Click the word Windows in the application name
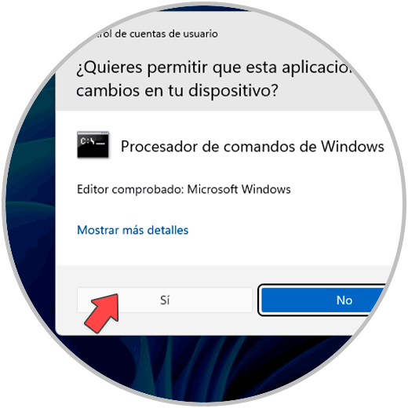Image resolution: width=408 pixels, height=408 pixels. pyautogui.click(x=352, y=146)
